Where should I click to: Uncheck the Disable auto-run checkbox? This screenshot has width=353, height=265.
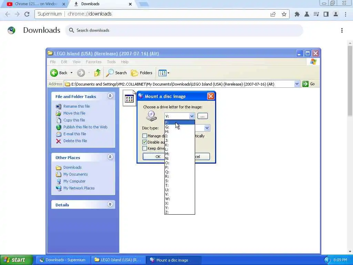tap(145, 142)
